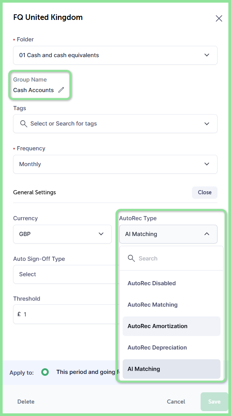Select AI Matching in the option list

(171, 369)
